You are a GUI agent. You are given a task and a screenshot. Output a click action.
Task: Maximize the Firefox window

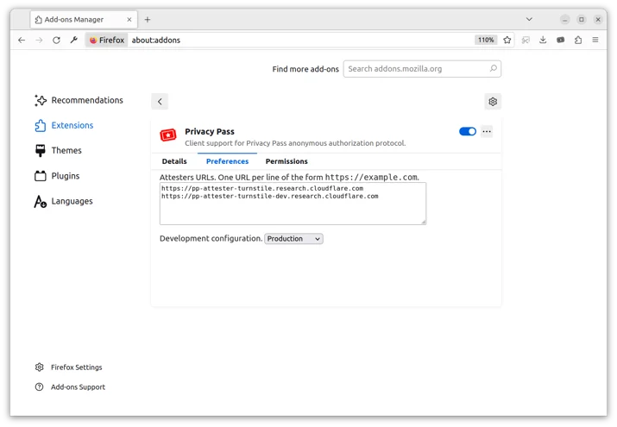coord(582,19)
